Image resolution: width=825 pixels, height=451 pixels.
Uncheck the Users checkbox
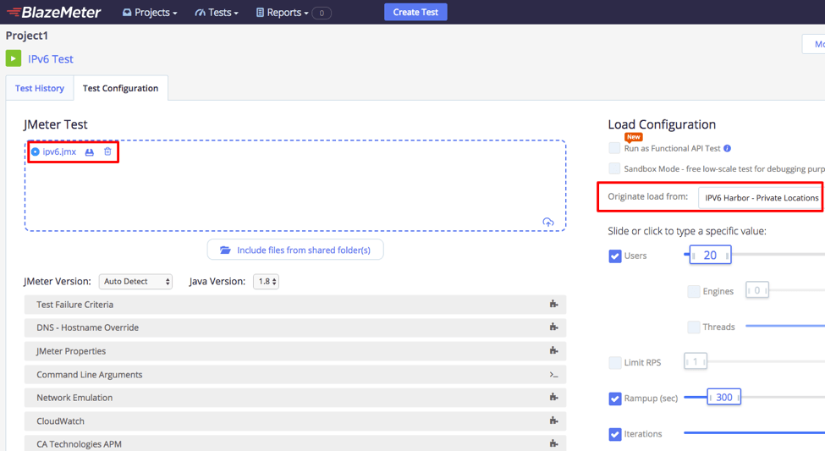coord(614,256)
